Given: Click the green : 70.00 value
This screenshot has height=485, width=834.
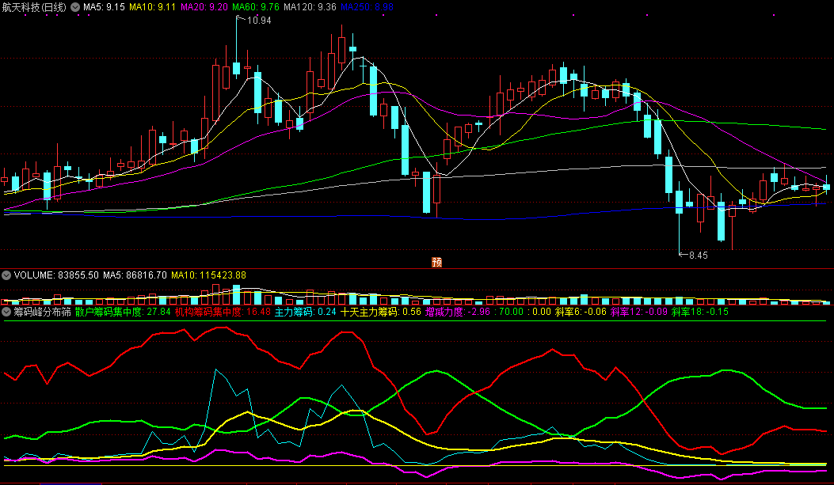Looking at the screenshot, I should pyautogui.click(x=509, y=312).
